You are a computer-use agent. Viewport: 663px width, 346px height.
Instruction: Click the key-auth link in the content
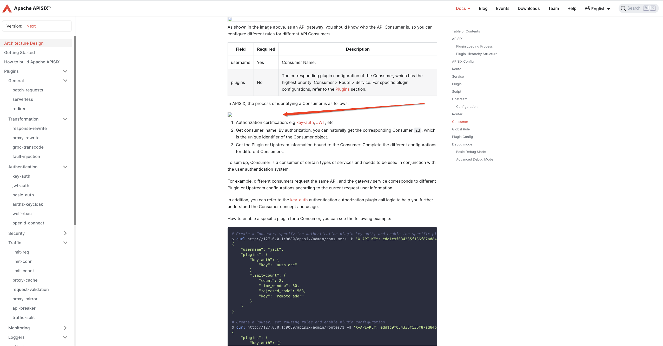305,122
